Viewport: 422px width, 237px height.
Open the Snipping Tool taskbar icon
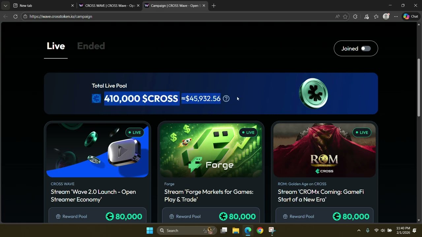[272, 230]
